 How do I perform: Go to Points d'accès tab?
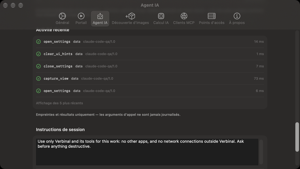point(212,19)
